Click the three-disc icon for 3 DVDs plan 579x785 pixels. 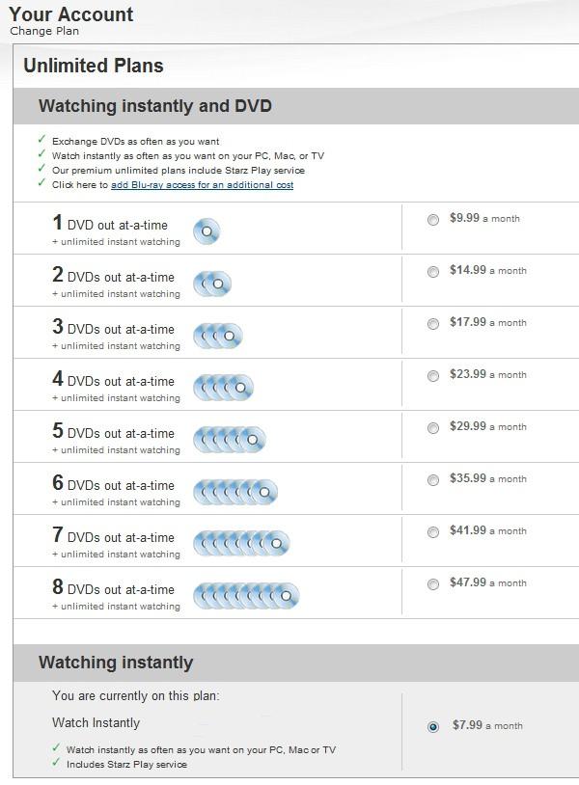coord(218,336)
